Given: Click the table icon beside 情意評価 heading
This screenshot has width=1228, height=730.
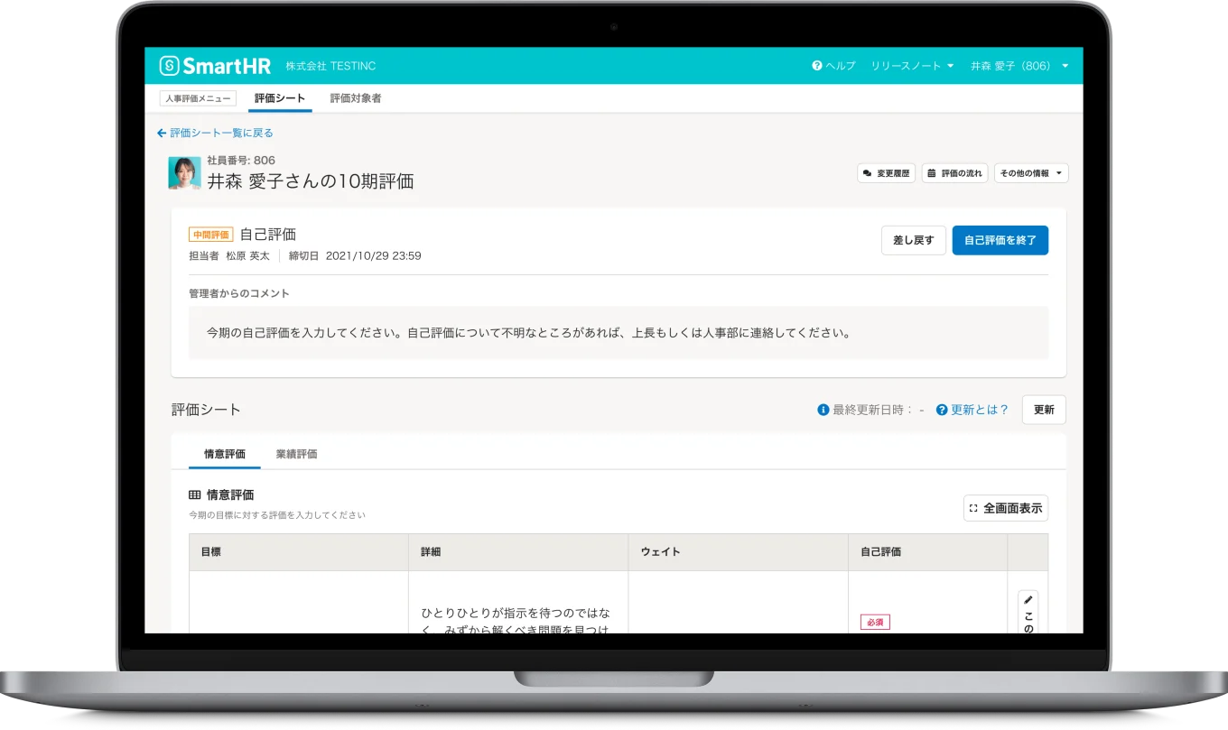Looking at the screenshot, I should pyautogui.click(x=194, y=494).
